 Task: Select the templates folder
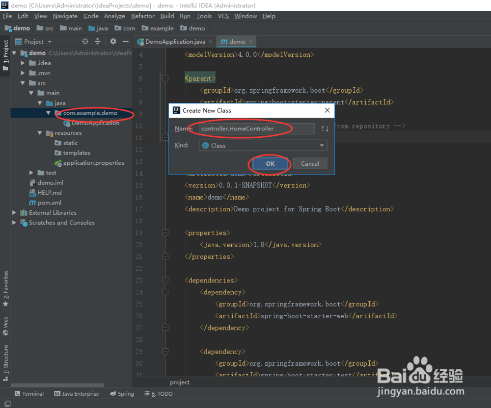[73, 153]
